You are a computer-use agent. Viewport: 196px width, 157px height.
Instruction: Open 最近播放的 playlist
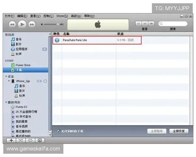click(21, 131)
